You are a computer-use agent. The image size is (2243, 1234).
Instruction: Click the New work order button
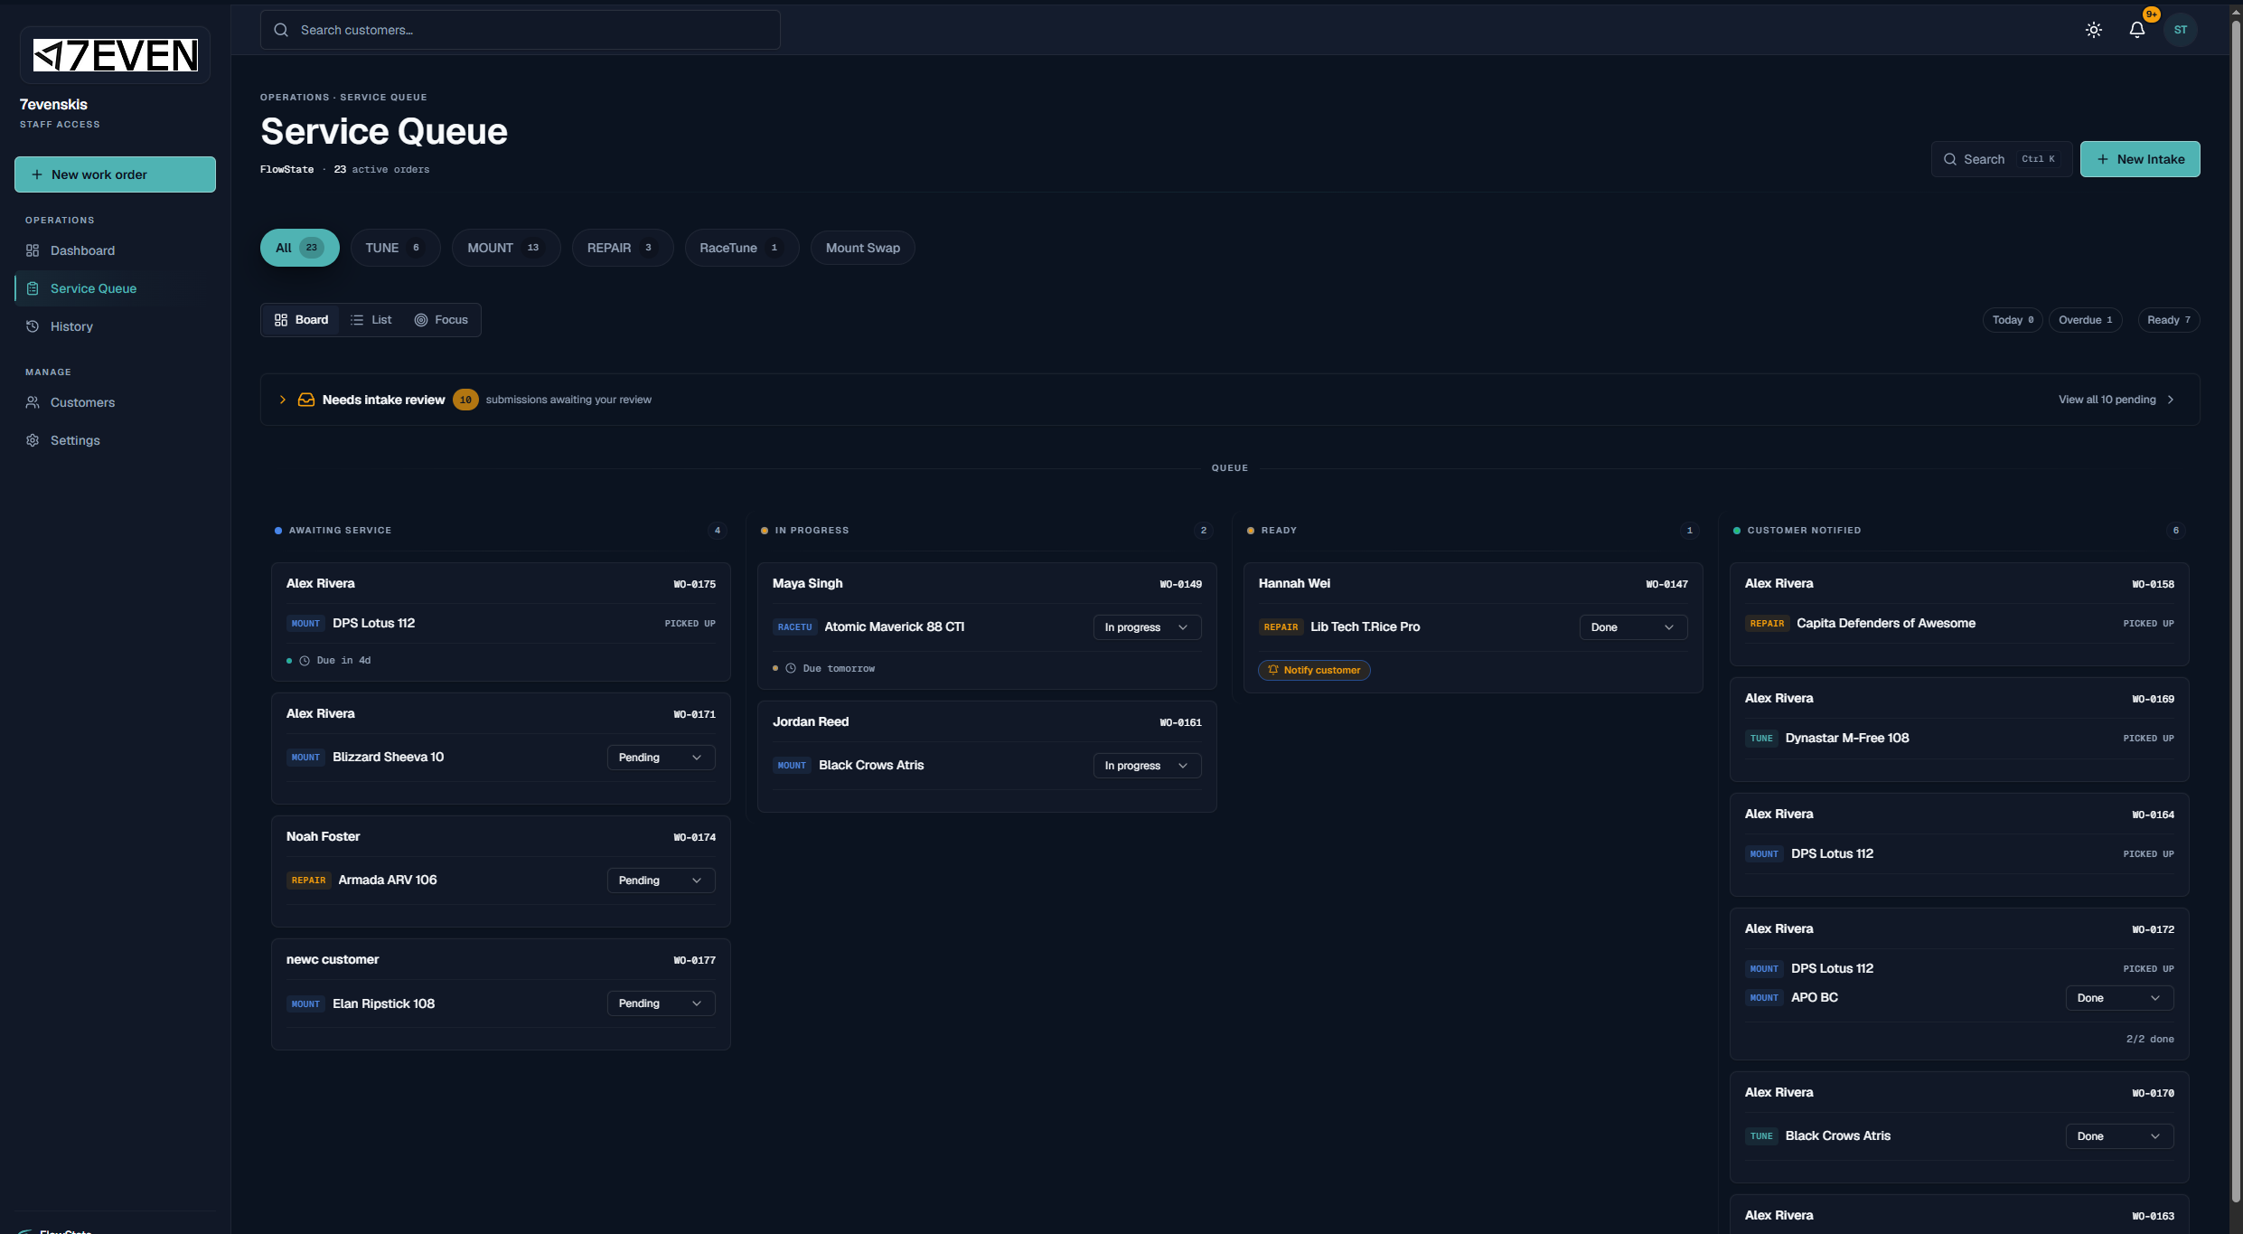pyautogui.click(x=115, y=174)
